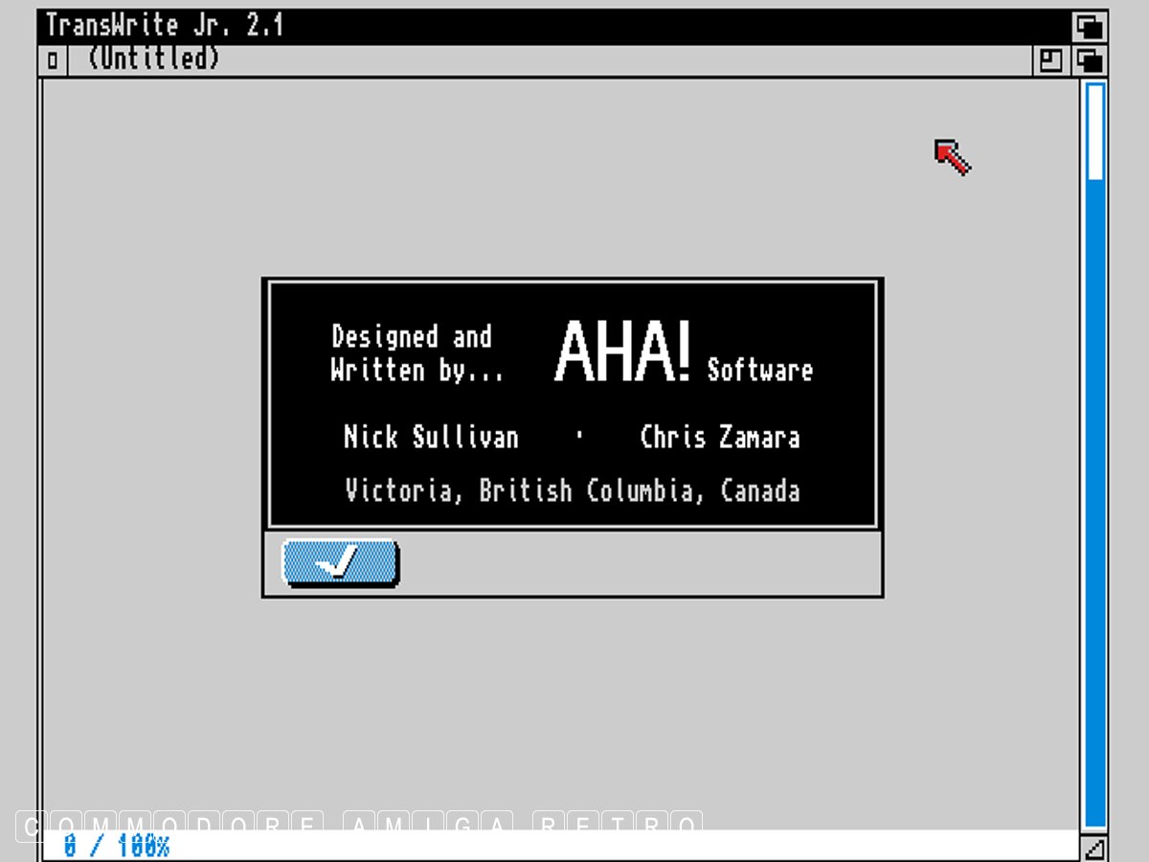This screenshot has height=862, width=1149.
Task: Click the (Untitled) window title bar
Action: [x=574, y=59]
